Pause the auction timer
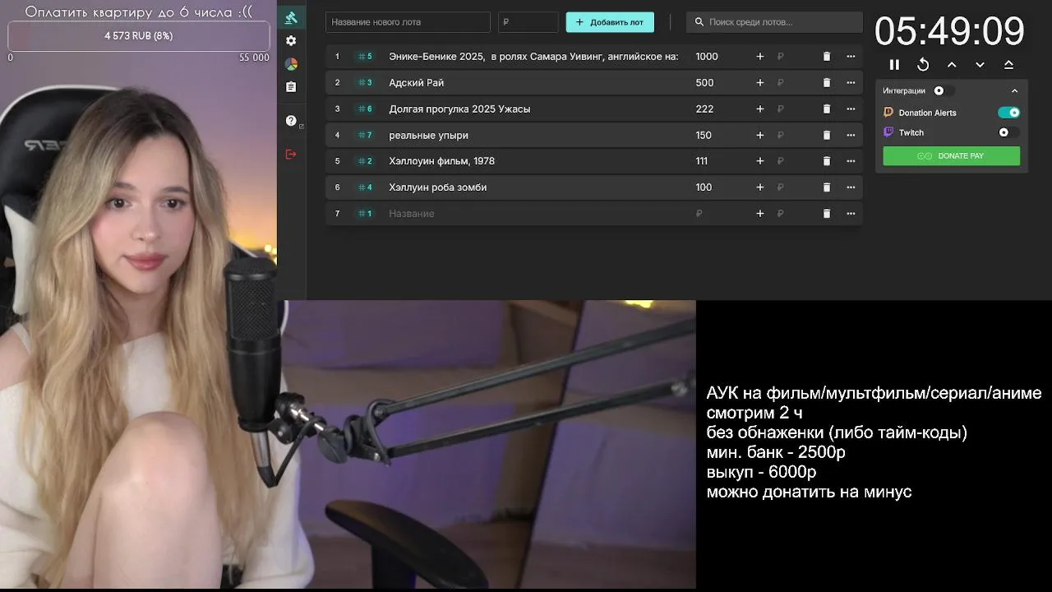Viewport: 1052px width, 592px height. 894,64
